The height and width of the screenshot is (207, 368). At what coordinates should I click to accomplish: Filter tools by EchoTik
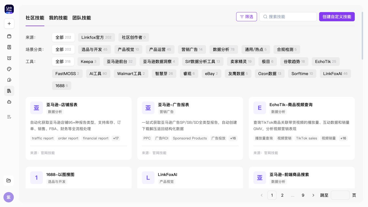325,62
